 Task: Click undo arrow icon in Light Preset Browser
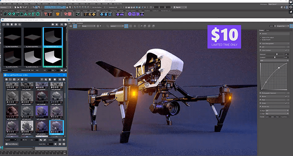click(x=41, y=140)
